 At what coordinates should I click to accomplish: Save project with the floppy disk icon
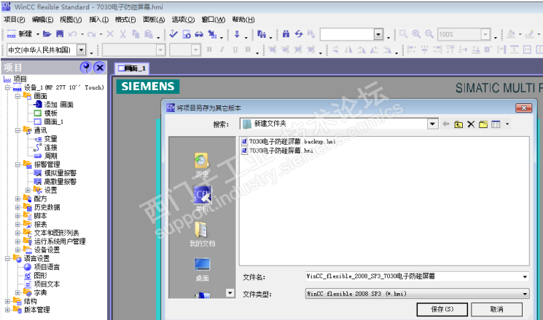[x=60, y=34]
